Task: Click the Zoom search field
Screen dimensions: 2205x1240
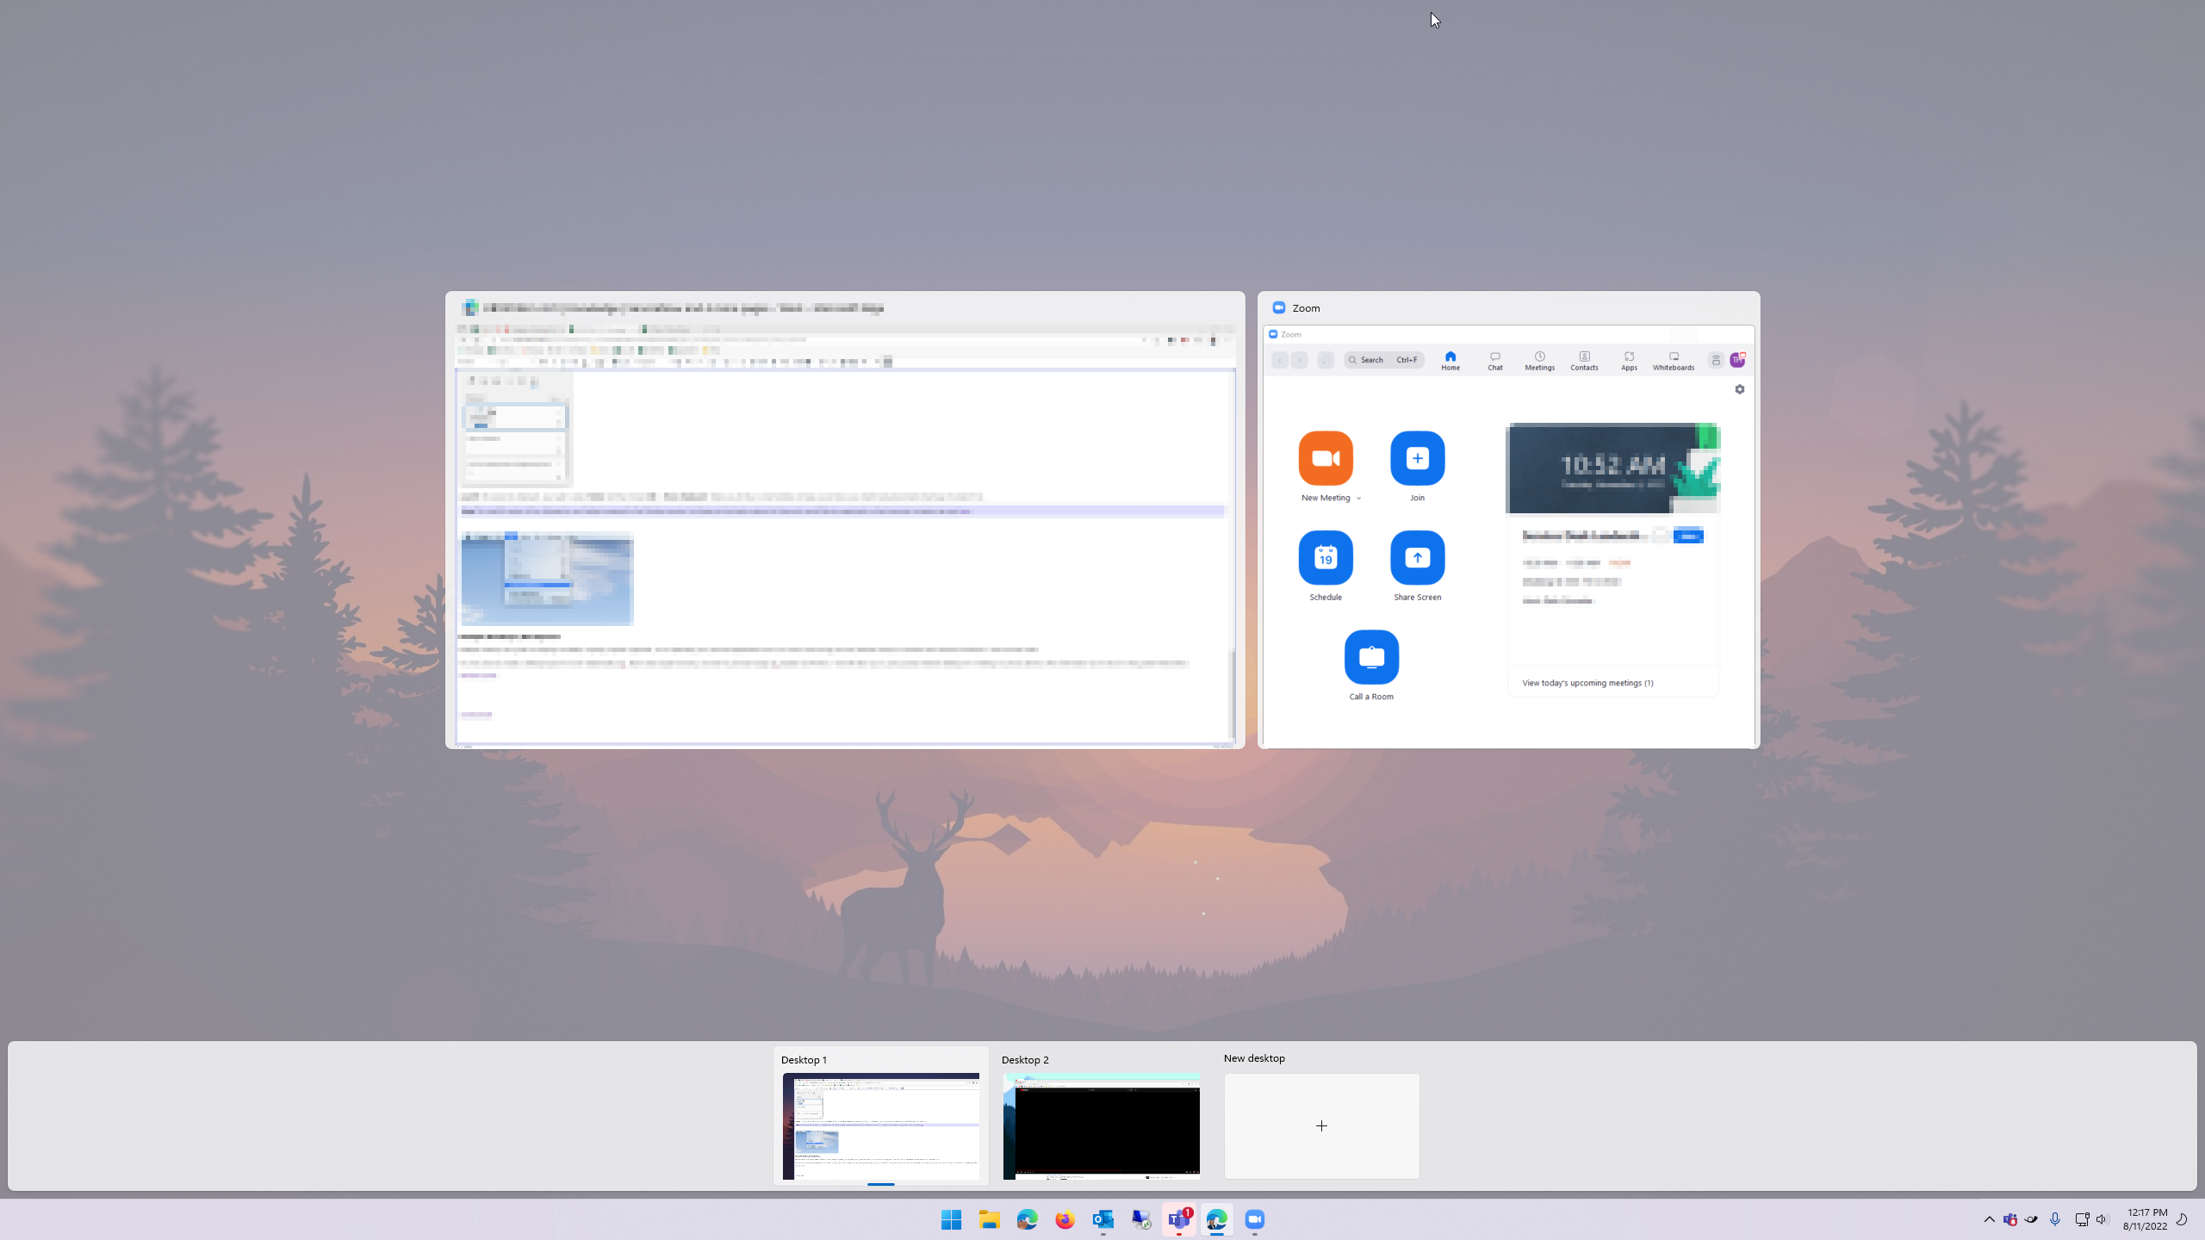Action: (1379, 360)
